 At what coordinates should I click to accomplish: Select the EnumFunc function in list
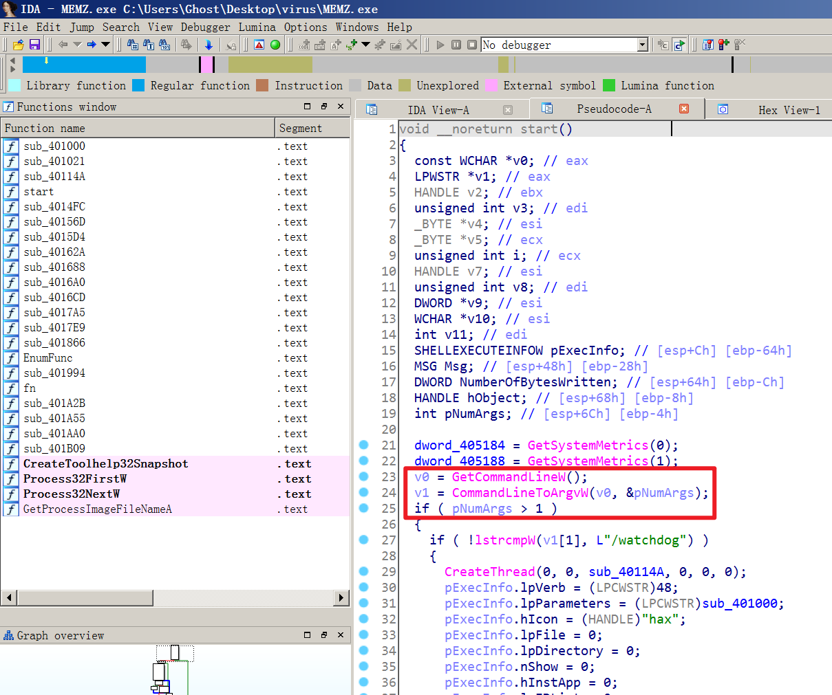[x=47, y=357]
